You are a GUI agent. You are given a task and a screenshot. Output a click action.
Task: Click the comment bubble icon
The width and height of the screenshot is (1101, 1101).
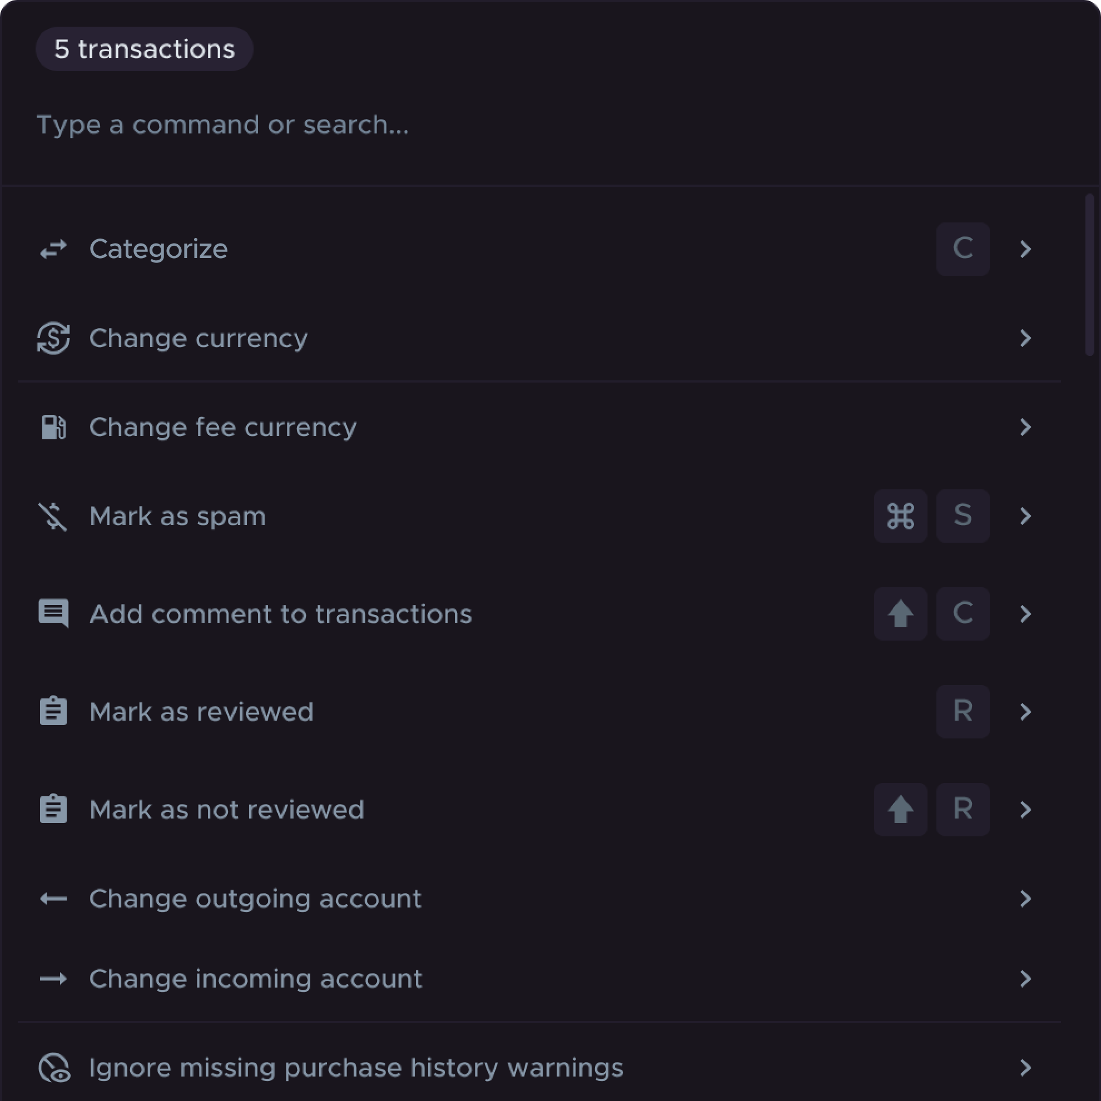[53, 614]
